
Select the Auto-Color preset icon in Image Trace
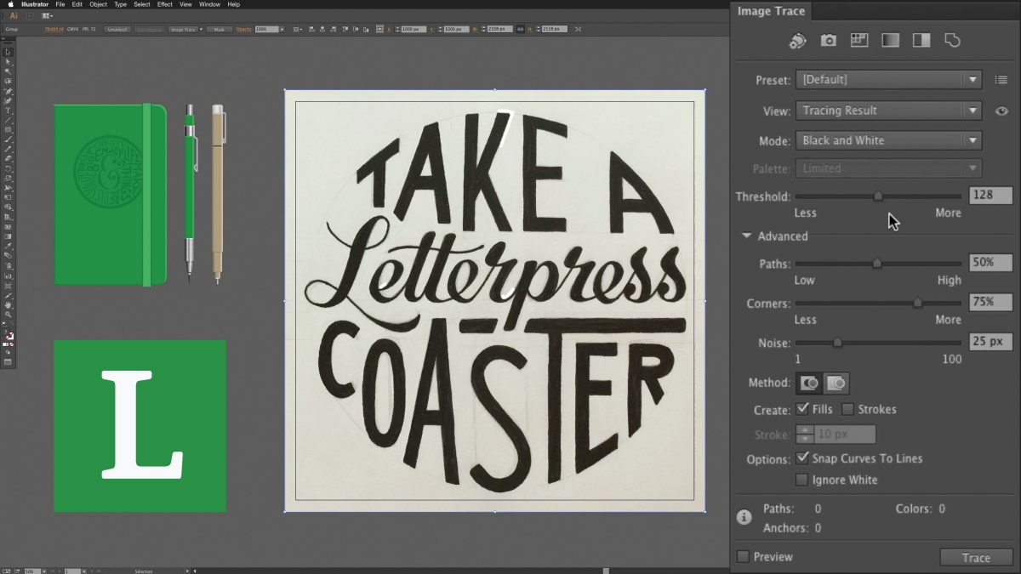798,40
